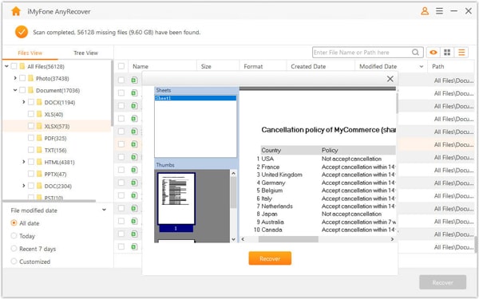Click the orange home icon
Screen dimensions: 479x299
point(16,11)
